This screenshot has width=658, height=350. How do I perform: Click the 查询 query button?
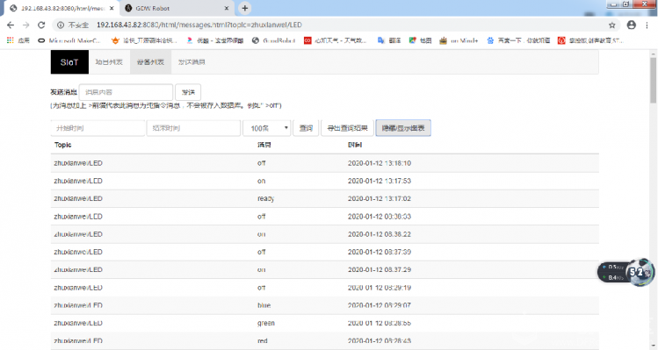pyautogui.click(x=306, y=128)
